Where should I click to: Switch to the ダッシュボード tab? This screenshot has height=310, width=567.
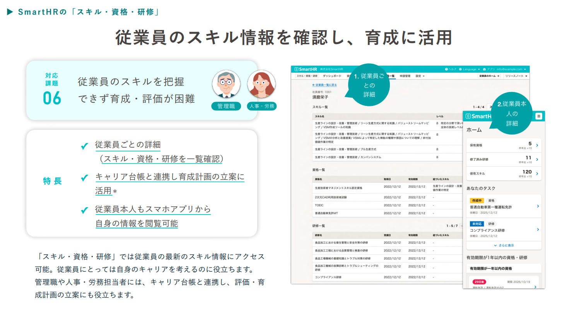tap(332, 76)
